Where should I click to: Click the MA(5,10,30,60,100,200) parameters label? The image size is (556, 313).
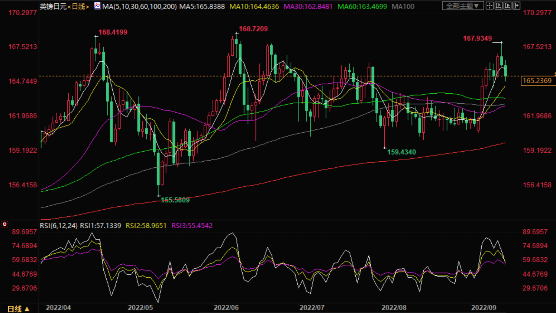click(x=140, y=7)
